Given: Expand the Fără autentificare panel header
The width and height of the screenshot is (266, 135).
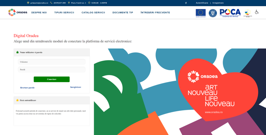Looking at the screenshot, I should click(52, 100).
